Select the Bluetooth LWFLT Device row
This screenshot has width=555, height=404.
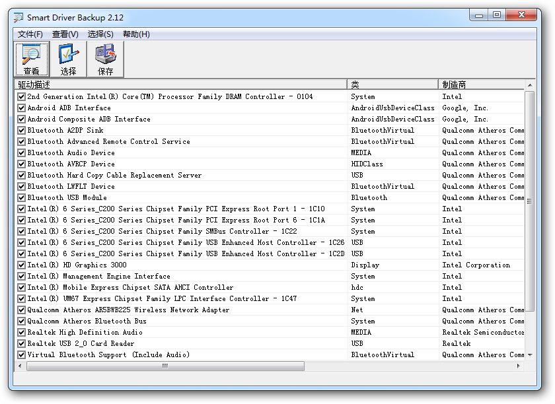coord(270,186)
